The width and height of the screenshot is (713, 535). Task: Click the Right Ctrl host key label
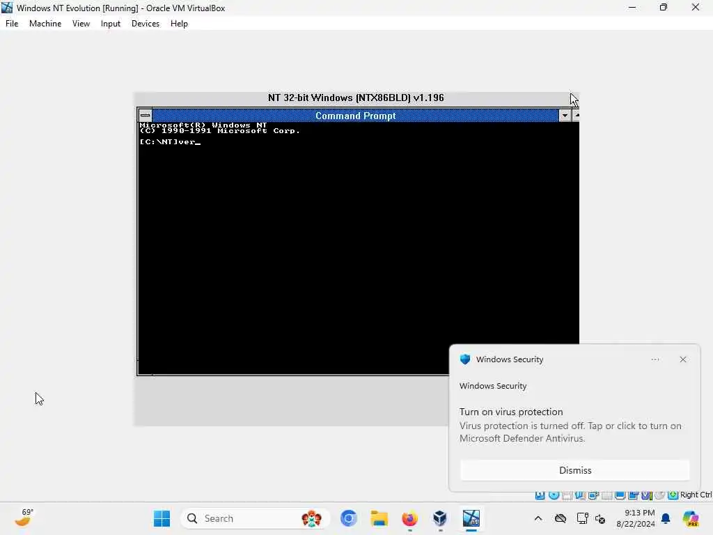tap(696, 495)
